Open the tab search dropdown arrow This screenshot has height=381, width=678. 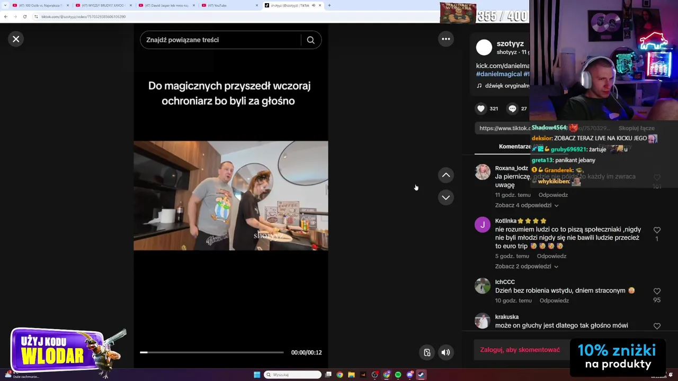click(x=5, y=5)
